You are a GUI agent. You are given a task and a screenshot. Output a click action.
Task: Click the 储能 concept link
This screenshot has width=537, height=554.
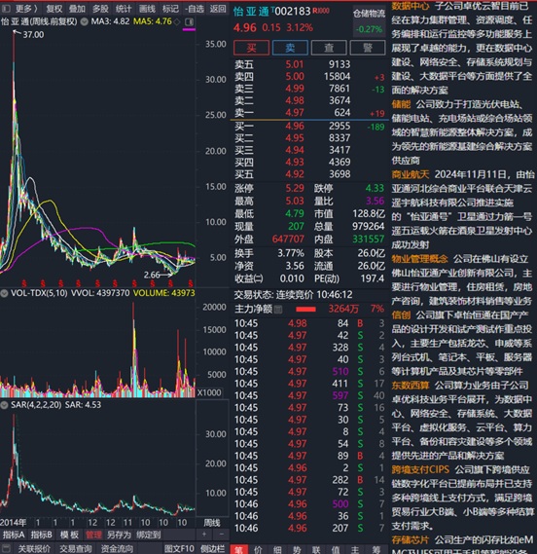401,104
